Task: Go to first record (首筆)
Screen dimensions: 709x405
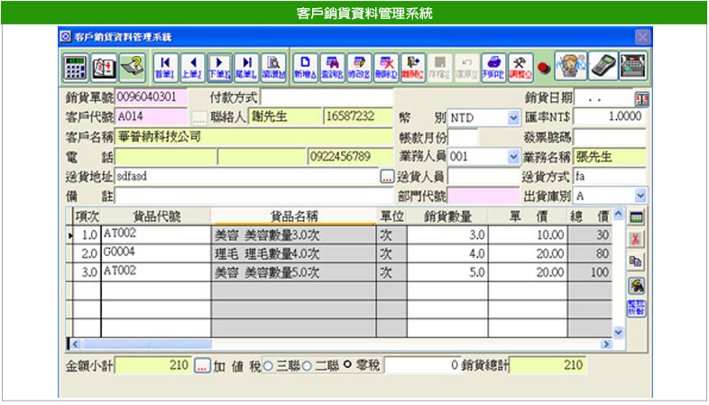Action: (165, 66)
